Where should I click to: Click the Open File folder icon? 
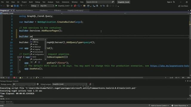coord(12,6)
